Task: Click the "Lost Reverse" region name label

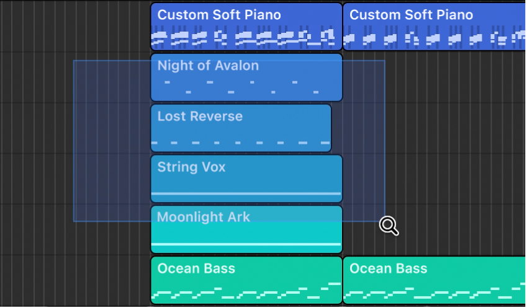Action: 200,116
